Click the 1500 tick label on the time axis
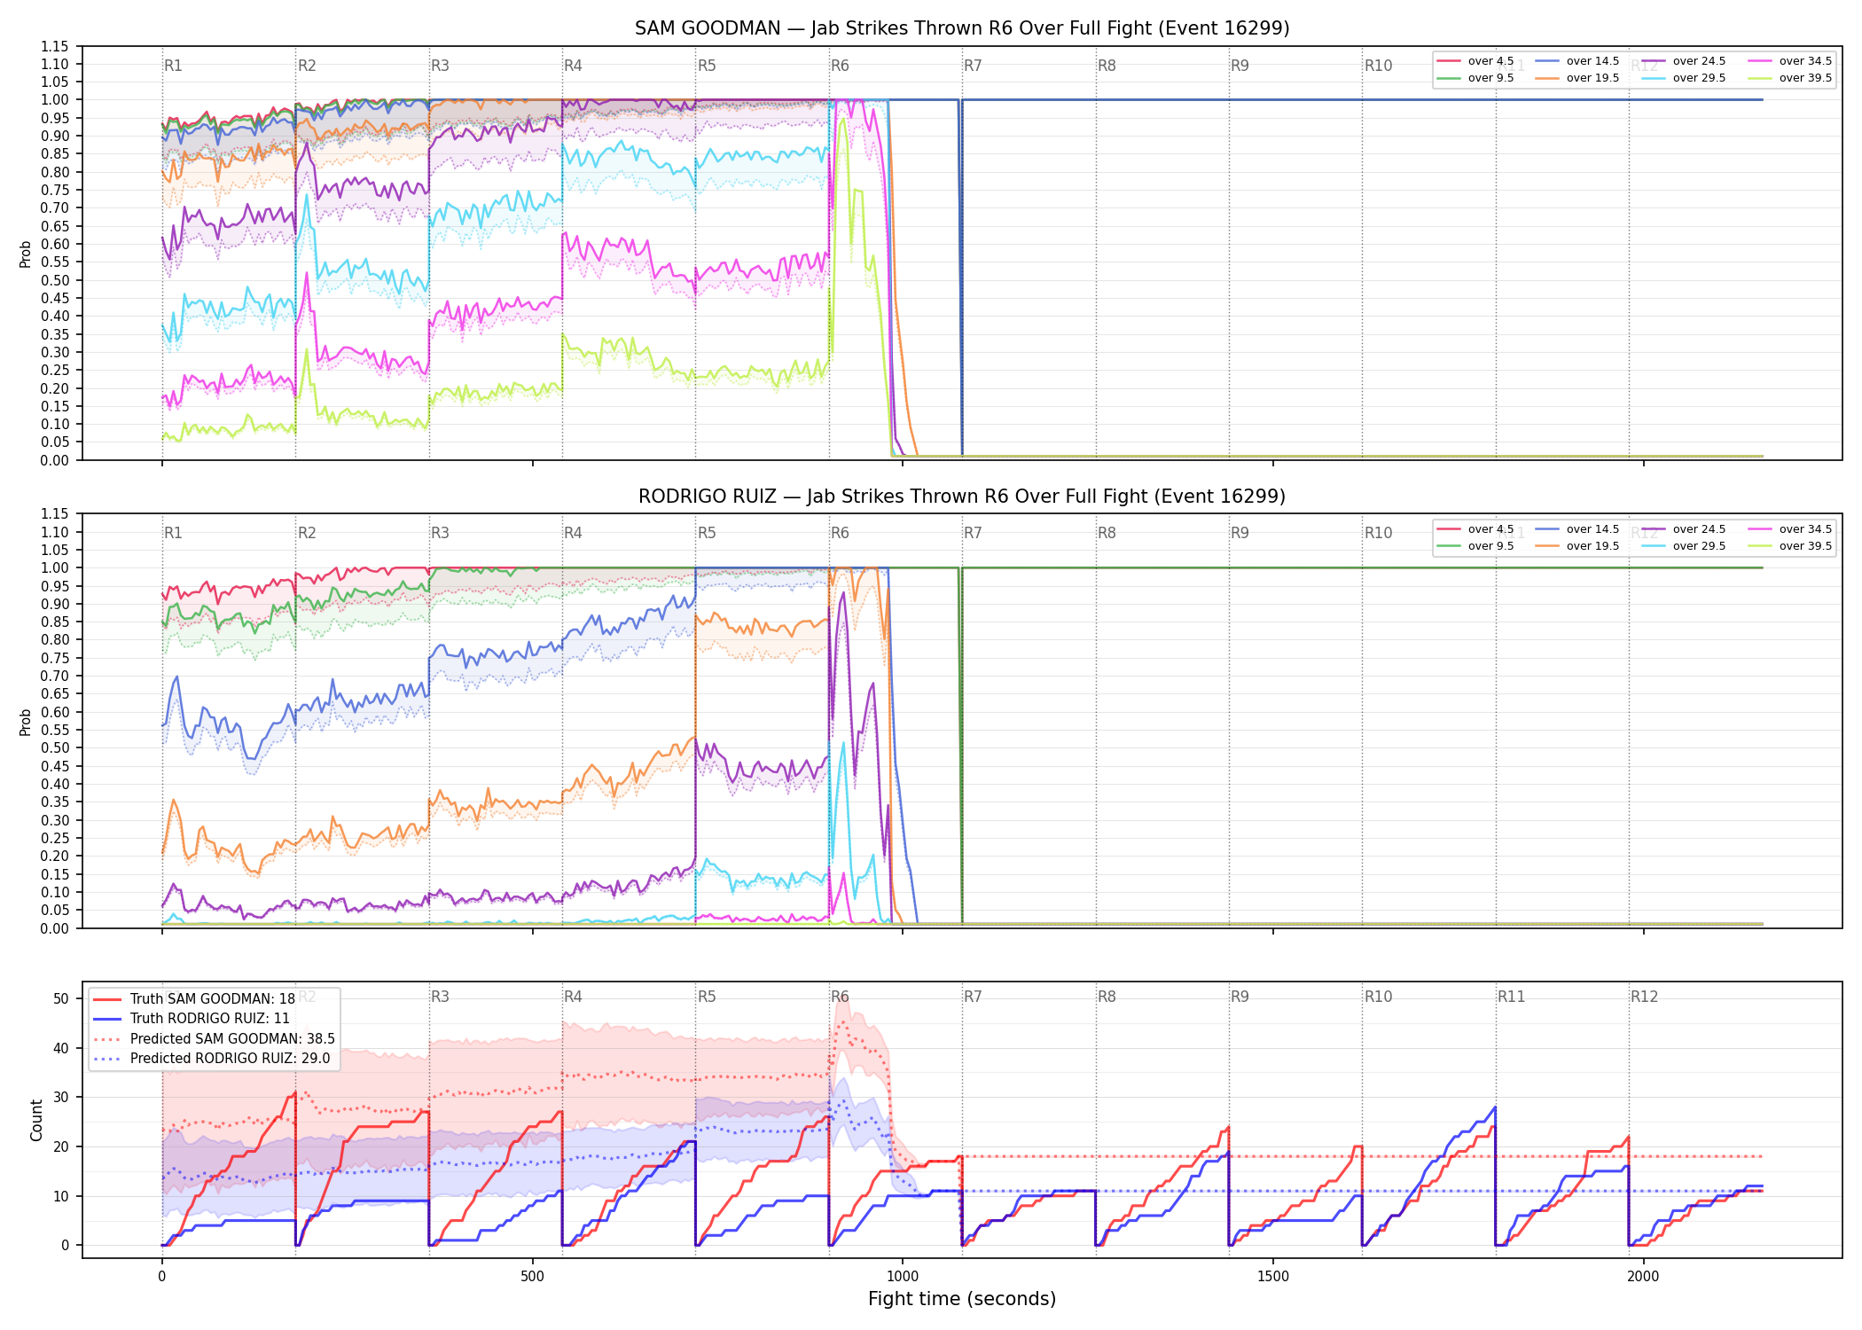This screenshot has height=1330, width=1862. [x=1273, y=1277]
